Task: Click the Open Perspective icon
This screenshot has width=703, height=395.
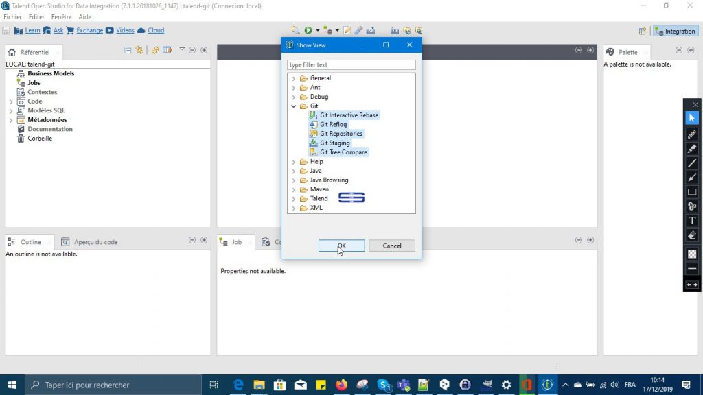Action: (643, 31)
